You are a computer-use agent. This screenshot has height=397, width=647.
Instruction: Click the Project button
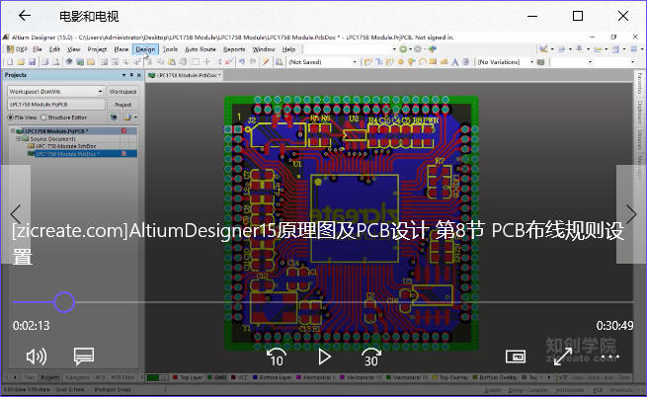click(122, 105)
